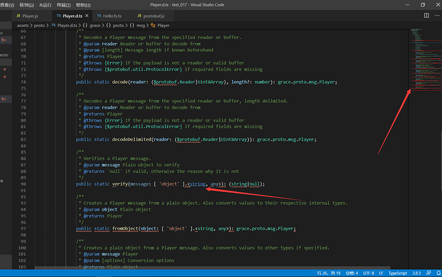
Task: Expand the 'grace' namespace breadcrumb
Action: (95, 26)
